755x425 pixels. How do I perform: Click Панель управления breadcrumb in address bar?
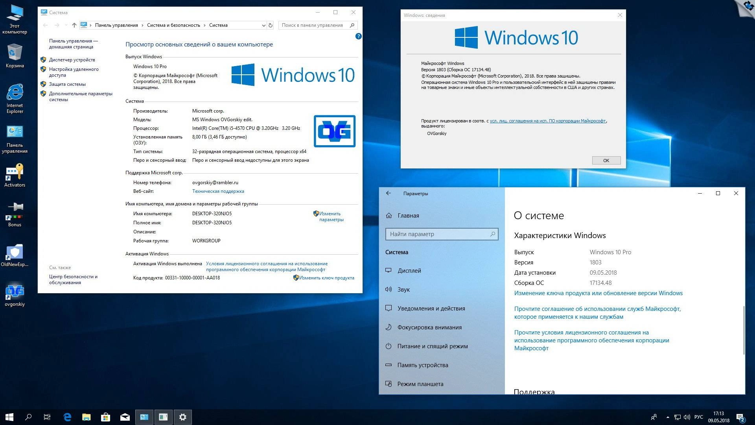116,25
